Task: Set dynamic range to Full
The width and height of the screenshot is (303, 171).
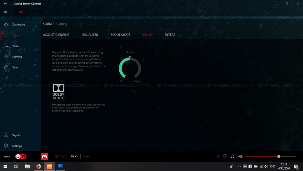Action: click(x=121, y=81)
